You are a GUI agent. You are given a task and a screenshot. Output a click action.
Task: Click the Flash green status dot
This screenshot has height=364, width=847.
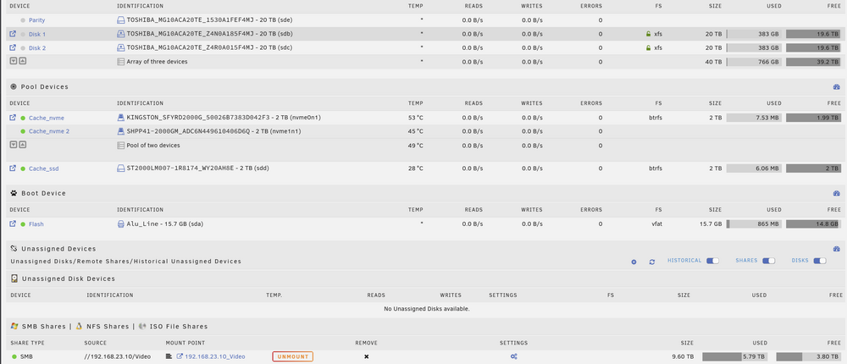[23, 224]
